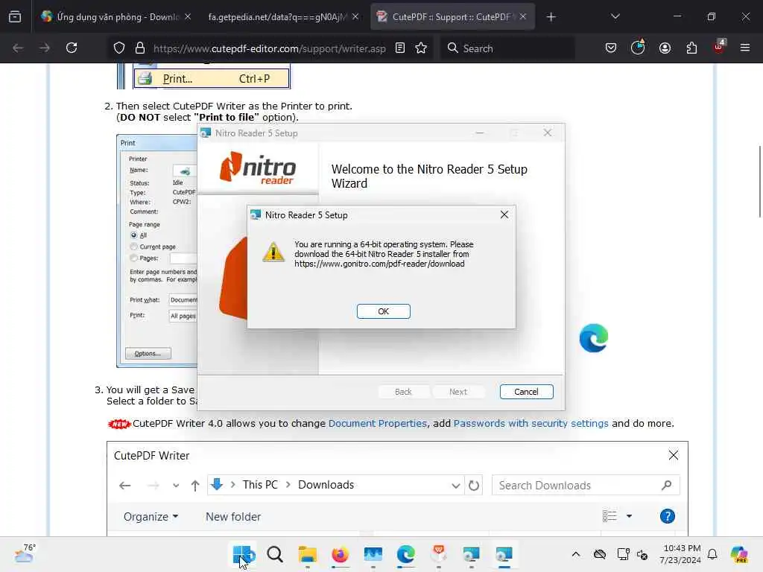Click up arrow in CutePDF Writer dialog image
The height and width of the screenshot is (572, 763).
[195, 486]
